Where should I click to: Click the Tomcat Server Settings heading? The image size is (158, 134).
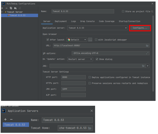[56, 72]
